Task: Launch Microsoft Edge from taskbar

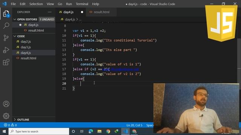Action: tap(91, 131)
